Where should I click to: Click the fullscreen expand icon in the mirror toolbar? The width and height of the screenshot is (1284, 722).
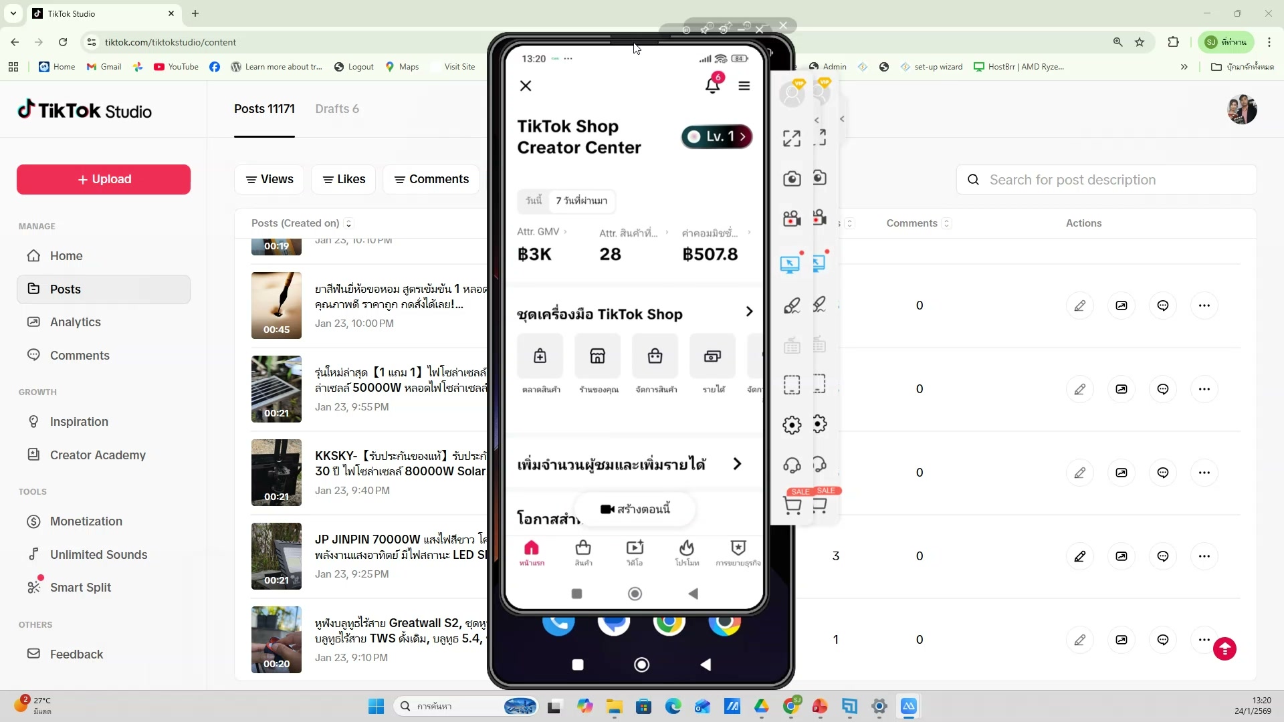792,138
